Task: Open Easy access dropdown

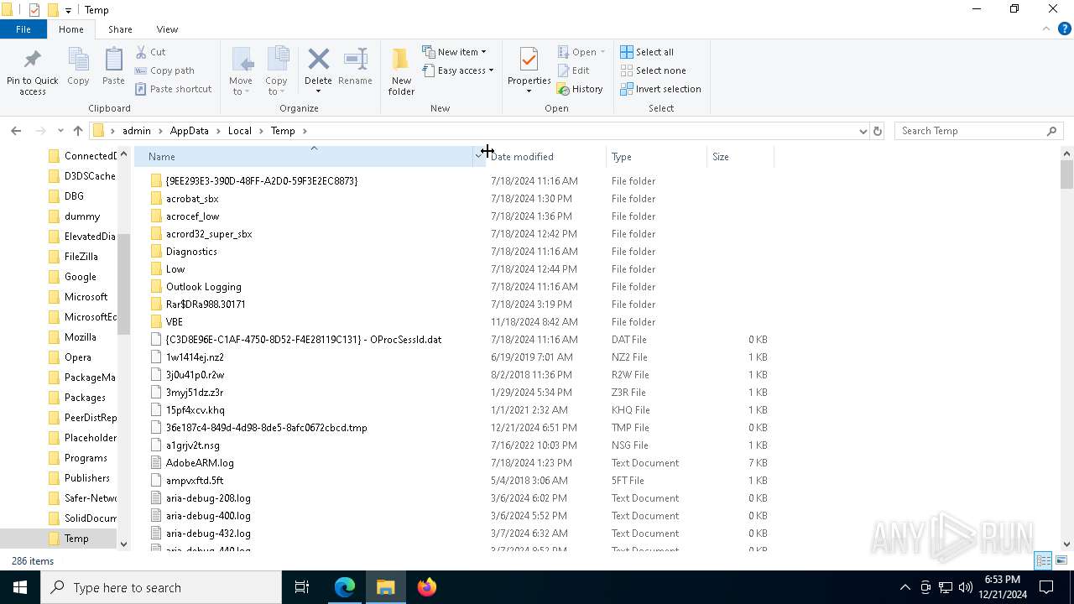Action: 457,70
